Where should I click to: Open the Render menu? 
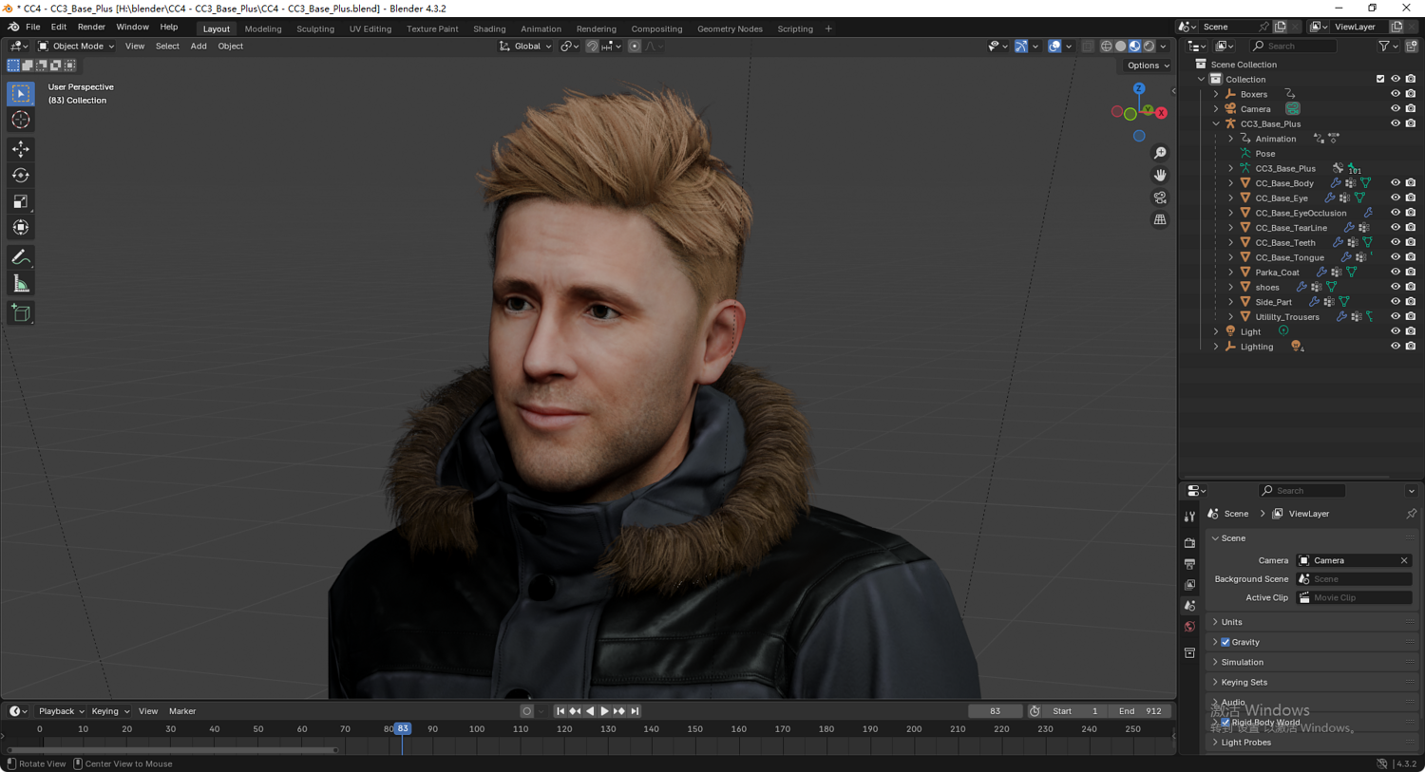pyautogui.click(x=91, y=28)
